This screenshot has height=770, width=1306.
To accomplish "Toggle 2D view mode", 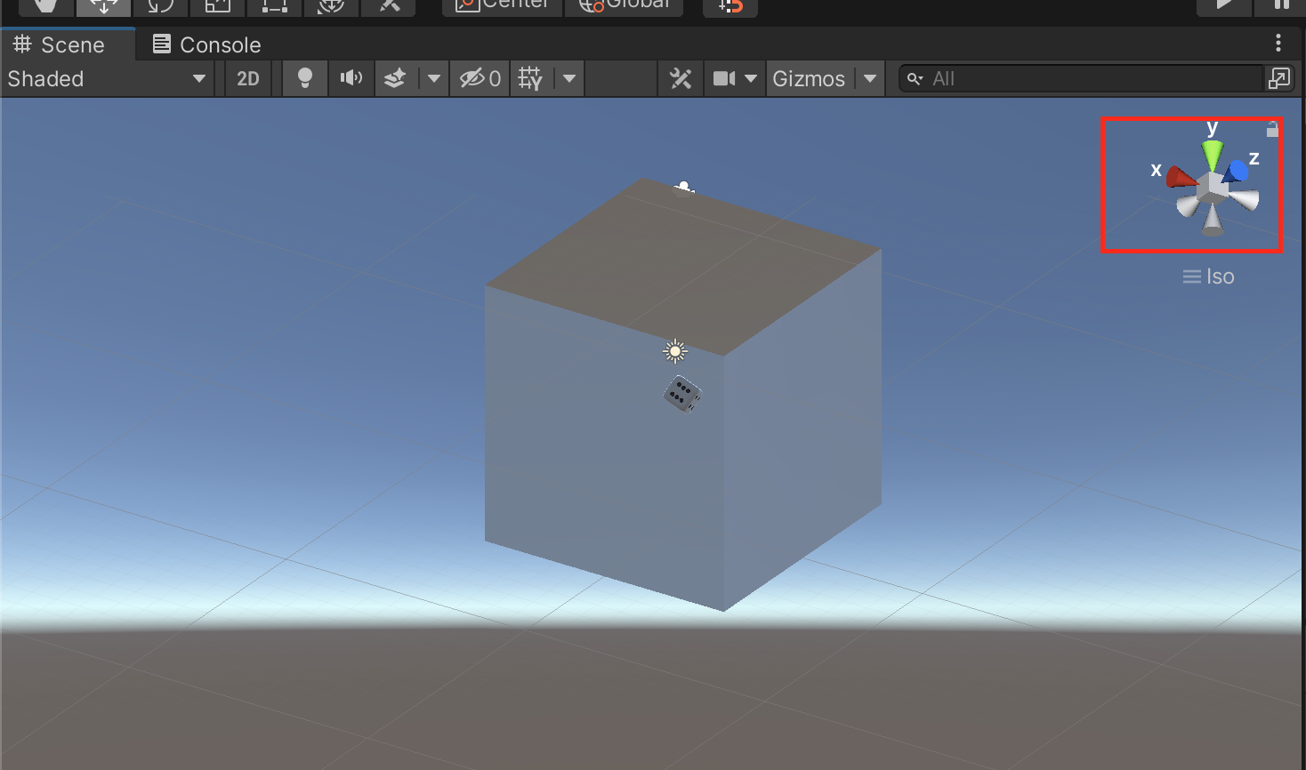I will (x=248, y=79).
